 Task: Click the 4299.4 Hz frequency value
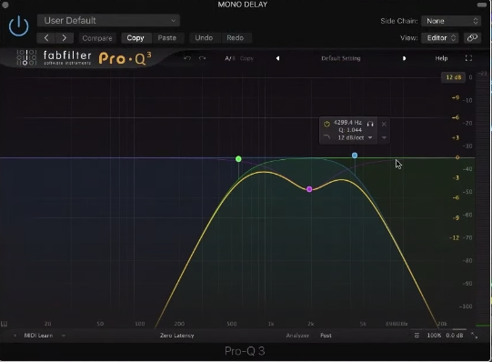click(x=347, y=123)
